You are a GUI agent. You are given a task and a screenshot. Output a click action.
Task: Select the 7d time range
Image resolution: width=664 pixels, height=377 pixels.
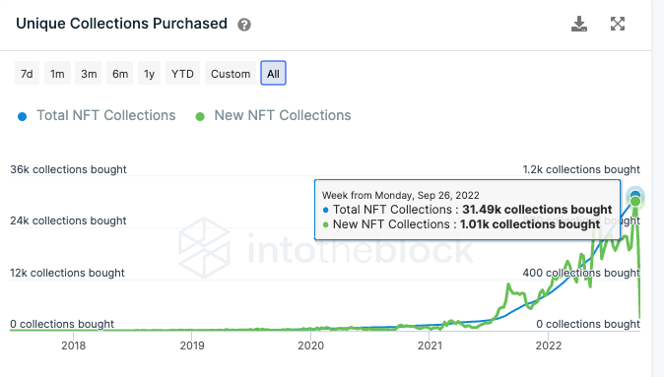27,73
